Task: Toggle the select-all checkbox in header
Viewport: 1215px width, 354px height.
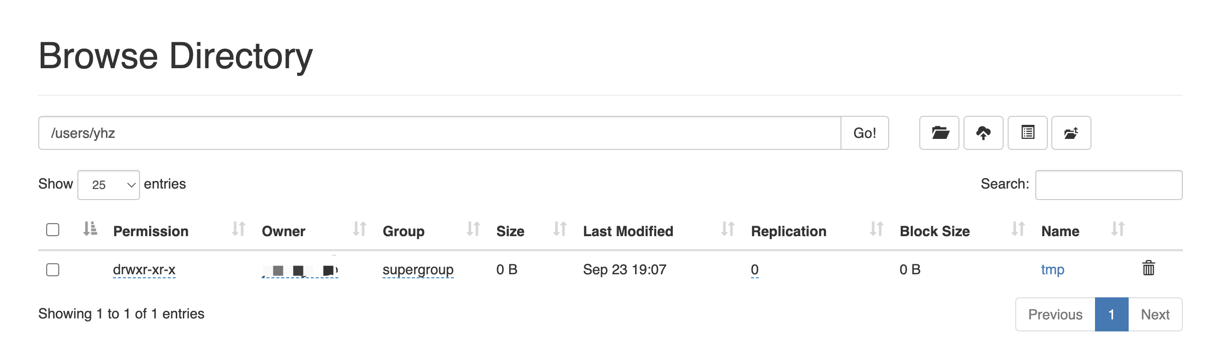Action: (53, 230)
